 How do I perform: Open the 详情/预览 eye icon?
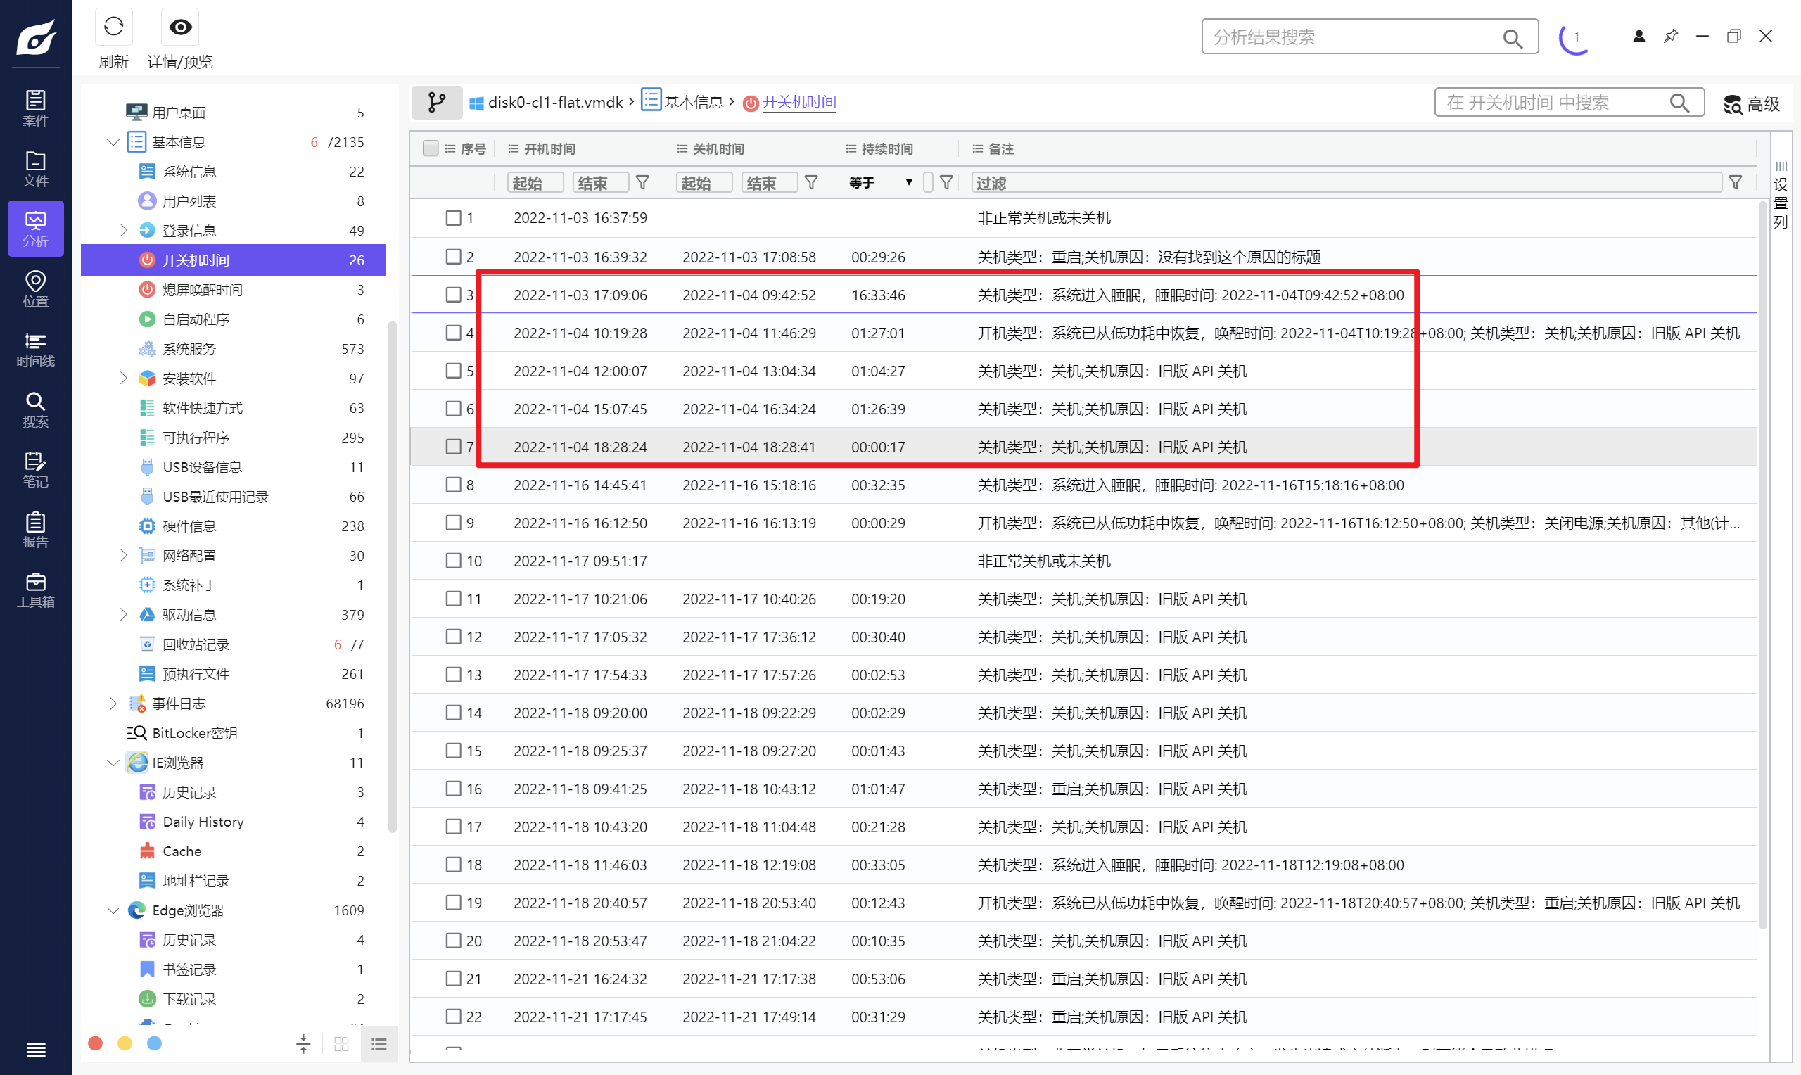tap(180, 27)
